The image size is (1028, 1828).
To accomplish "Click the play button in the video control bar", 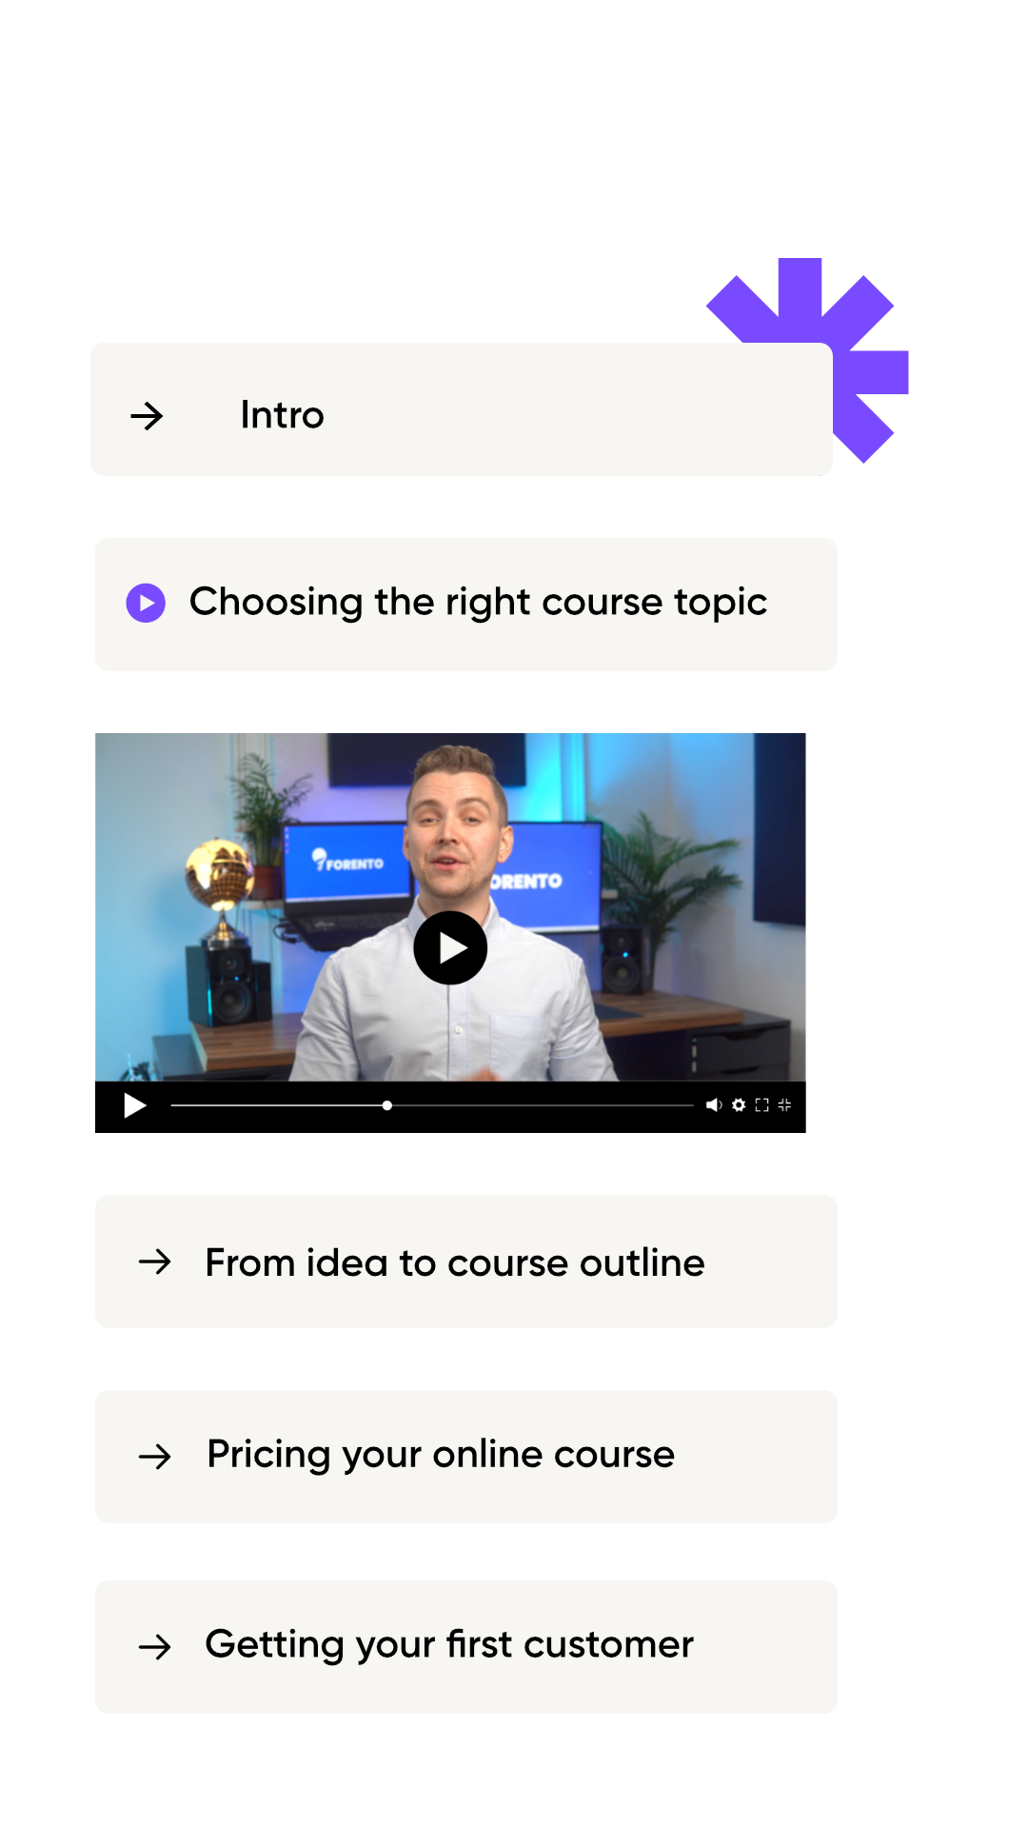I will coord(135,1105).
